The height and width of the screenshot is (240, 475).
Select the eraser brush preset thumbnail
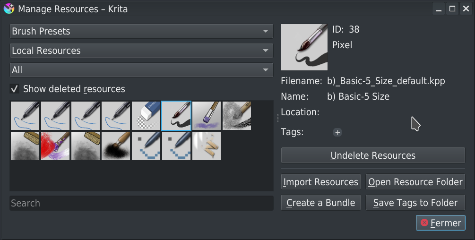(147, 116)
